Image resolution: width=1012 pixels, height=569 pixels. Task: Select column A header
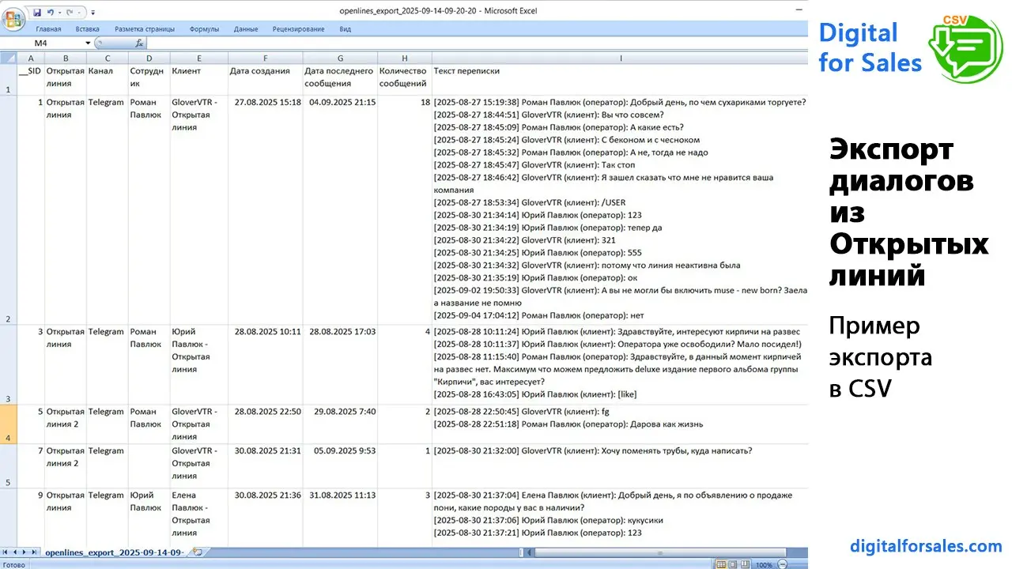(31, 58)
